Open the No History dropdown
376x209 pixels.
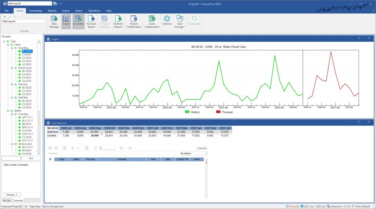tap(194, 153)
